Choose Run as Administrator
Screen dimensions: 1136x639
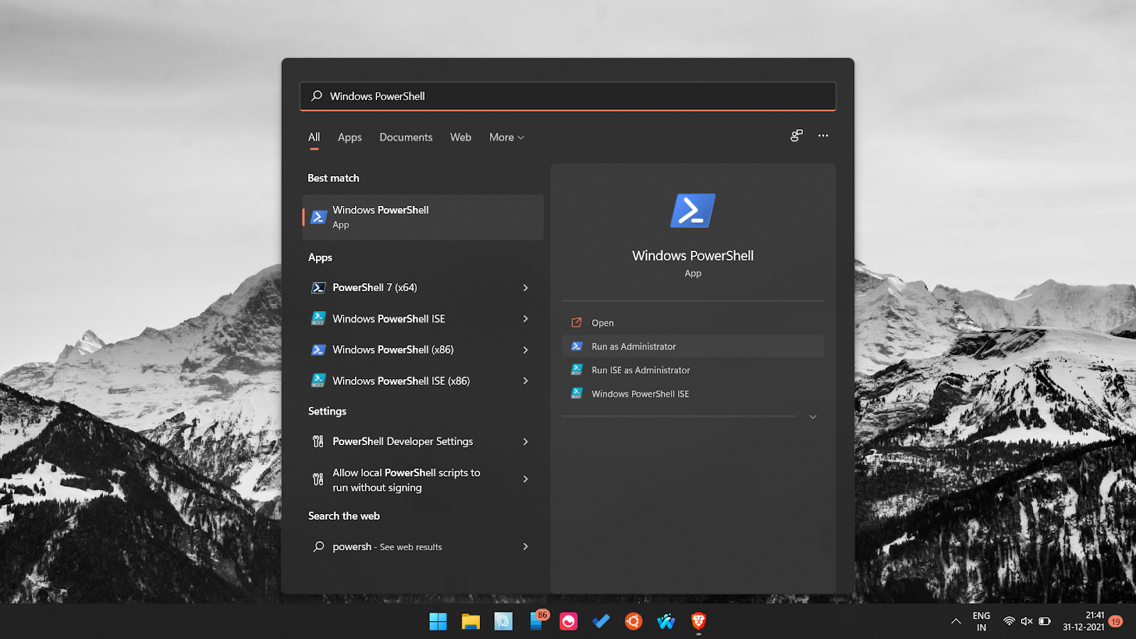coord(693,346)
